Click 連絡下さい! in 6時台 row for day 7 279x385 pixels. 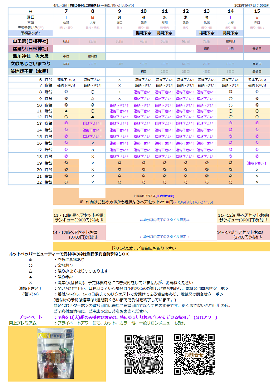click(66, 80)
